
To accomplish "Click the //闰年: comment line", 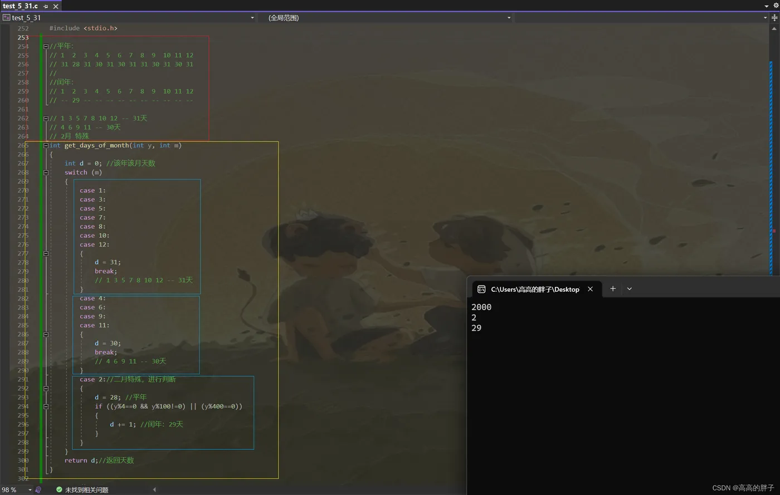I will pos(61,82).
